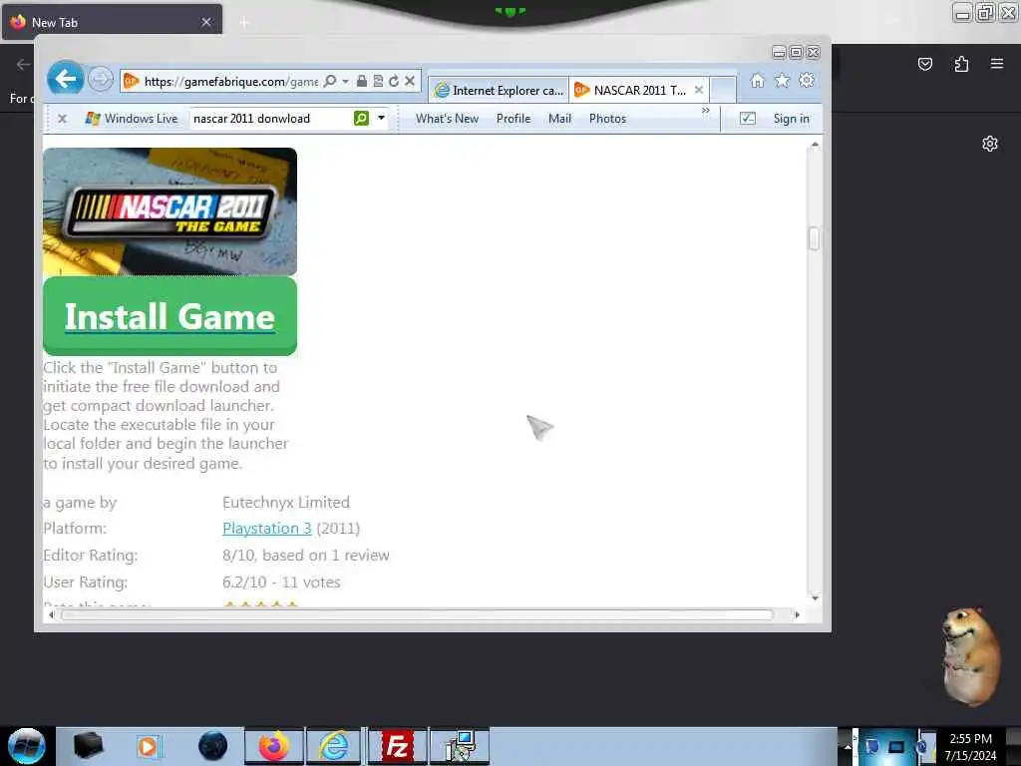Open Mail on the Windows Live toolbar

559,119
